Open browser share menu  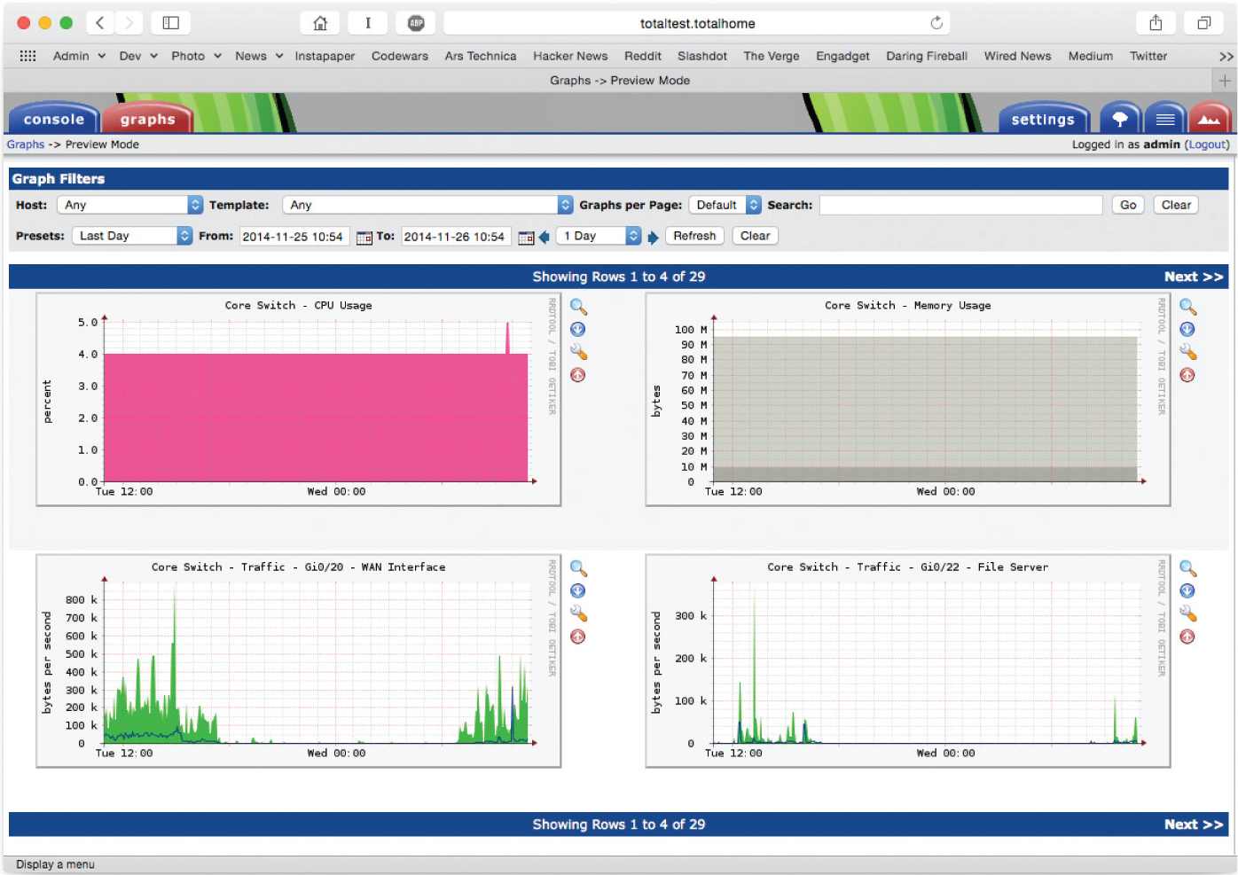1156,23
